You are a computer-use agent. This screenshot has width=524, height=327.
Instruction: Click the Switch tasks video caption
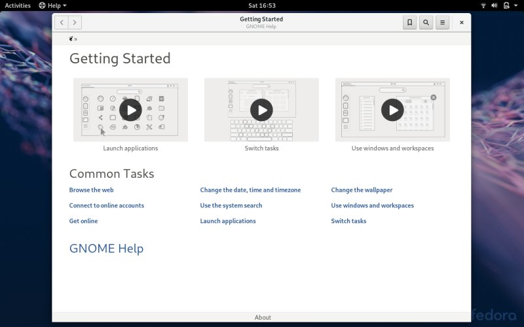(261, 148)
